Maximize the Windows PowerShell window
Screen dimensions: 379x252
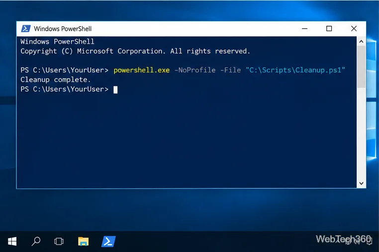click(329, 29)
